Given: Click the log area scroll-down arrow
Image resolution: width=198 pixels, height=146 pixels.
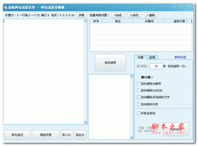Looking at the screenshot, I should point(132,137).
